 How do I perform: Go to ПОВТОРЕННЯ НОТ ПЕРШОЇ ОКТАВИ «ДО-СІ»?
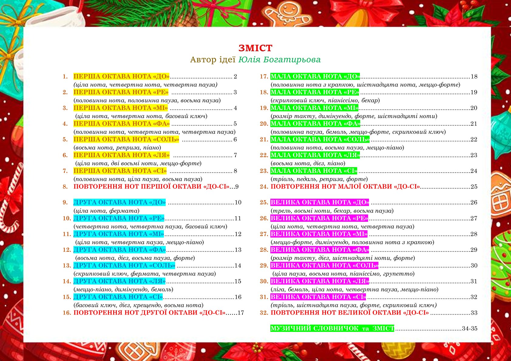pyautogui.click(x=152, y=187)
